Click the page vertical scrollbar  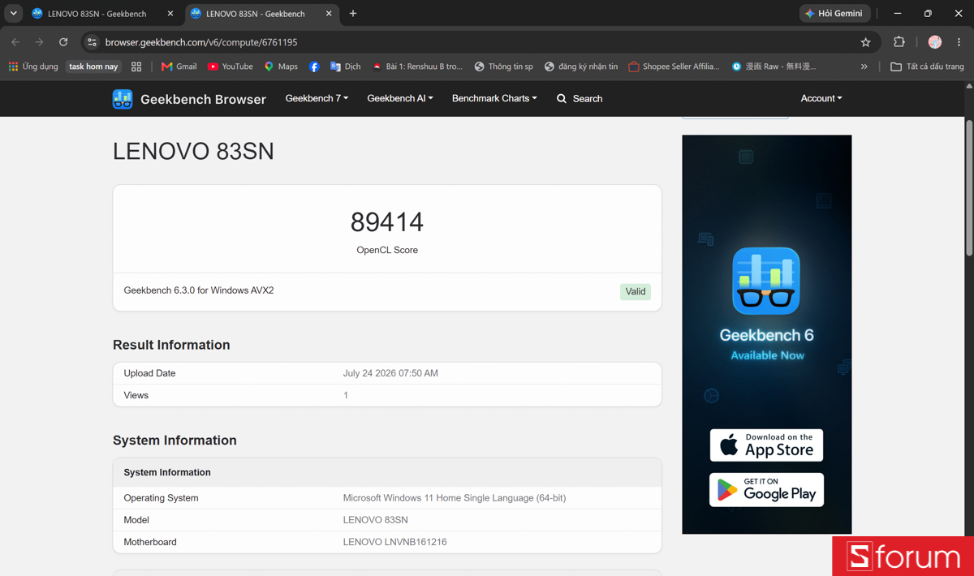click(969, 188)
